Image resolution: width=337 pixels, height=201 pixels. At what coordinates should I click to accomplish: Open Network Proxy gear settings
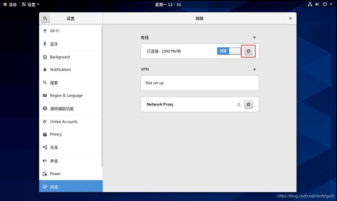[x=248, y=104]
